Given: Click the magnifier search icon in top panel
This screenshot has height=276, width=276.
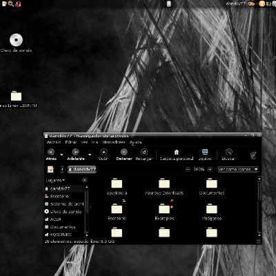Looking at the screenshot, I should click(10, 3).
